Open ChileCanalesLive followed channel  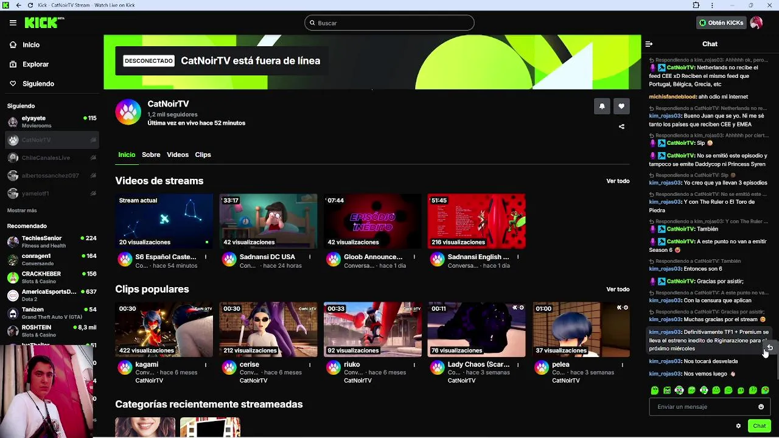pos(52,158)
